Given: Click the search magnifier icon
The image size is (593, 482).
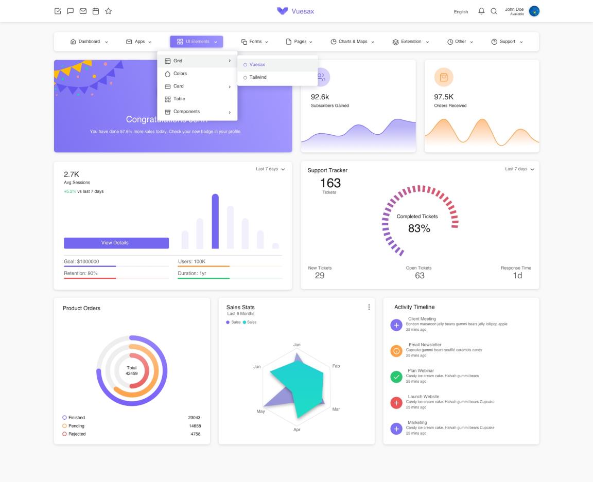Looking at the screenshot, I should [494, 11].
